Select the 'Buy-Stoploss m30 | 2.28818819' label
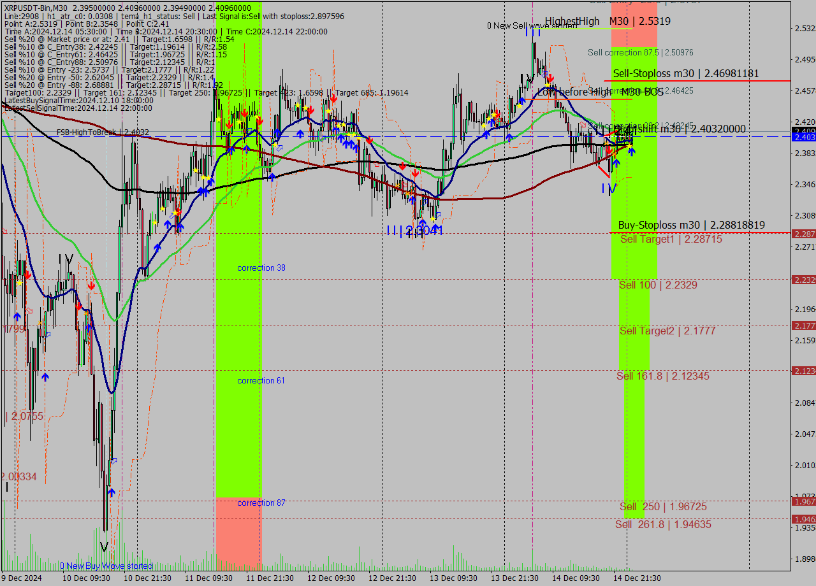 pyautogui.click(x=692, y=225)
